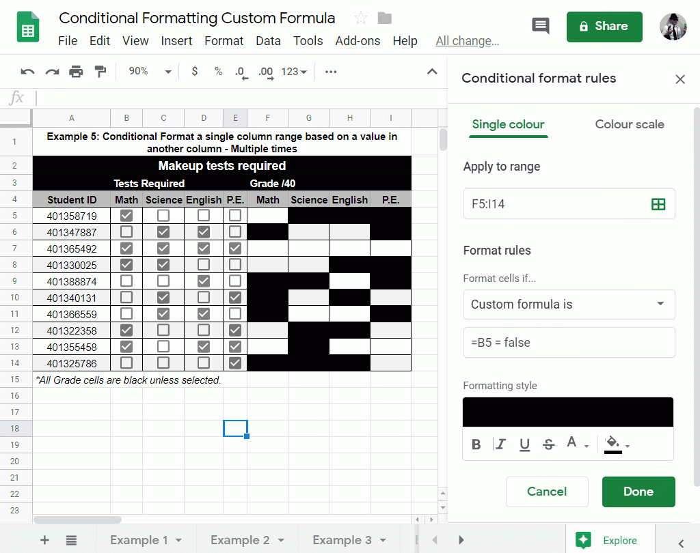Switch to the Colour scale tab
This screenshot has height=553, width=700.
pyautogui.click(x=629, y=124)
